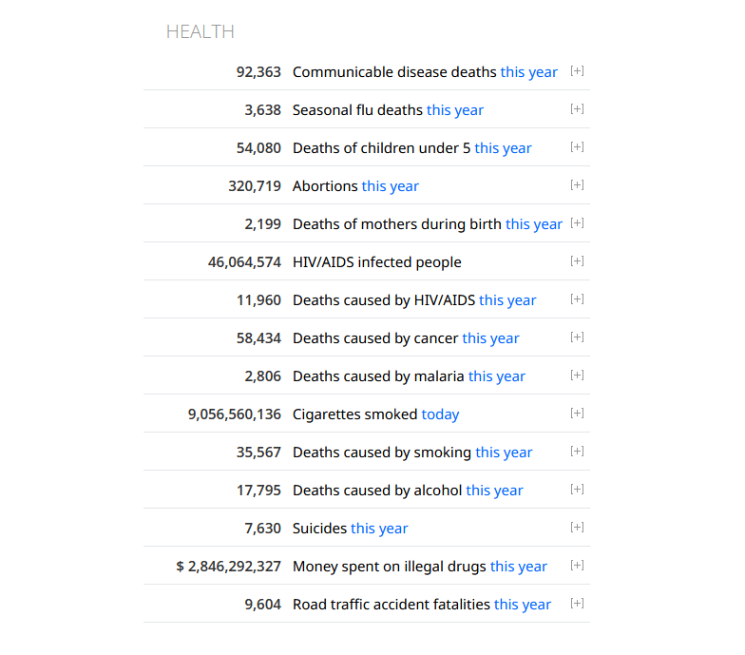Show more on HIV/AIDS infected people
Viewport: 745px width, 655px height.
[x=577, y=260]
